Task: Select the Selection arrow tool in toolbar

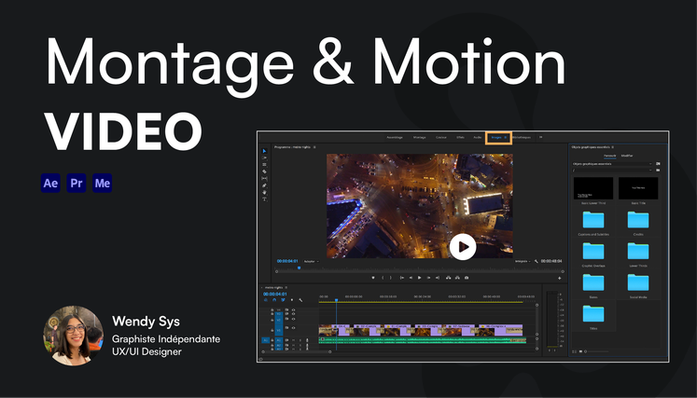Action: click(265, 151)
